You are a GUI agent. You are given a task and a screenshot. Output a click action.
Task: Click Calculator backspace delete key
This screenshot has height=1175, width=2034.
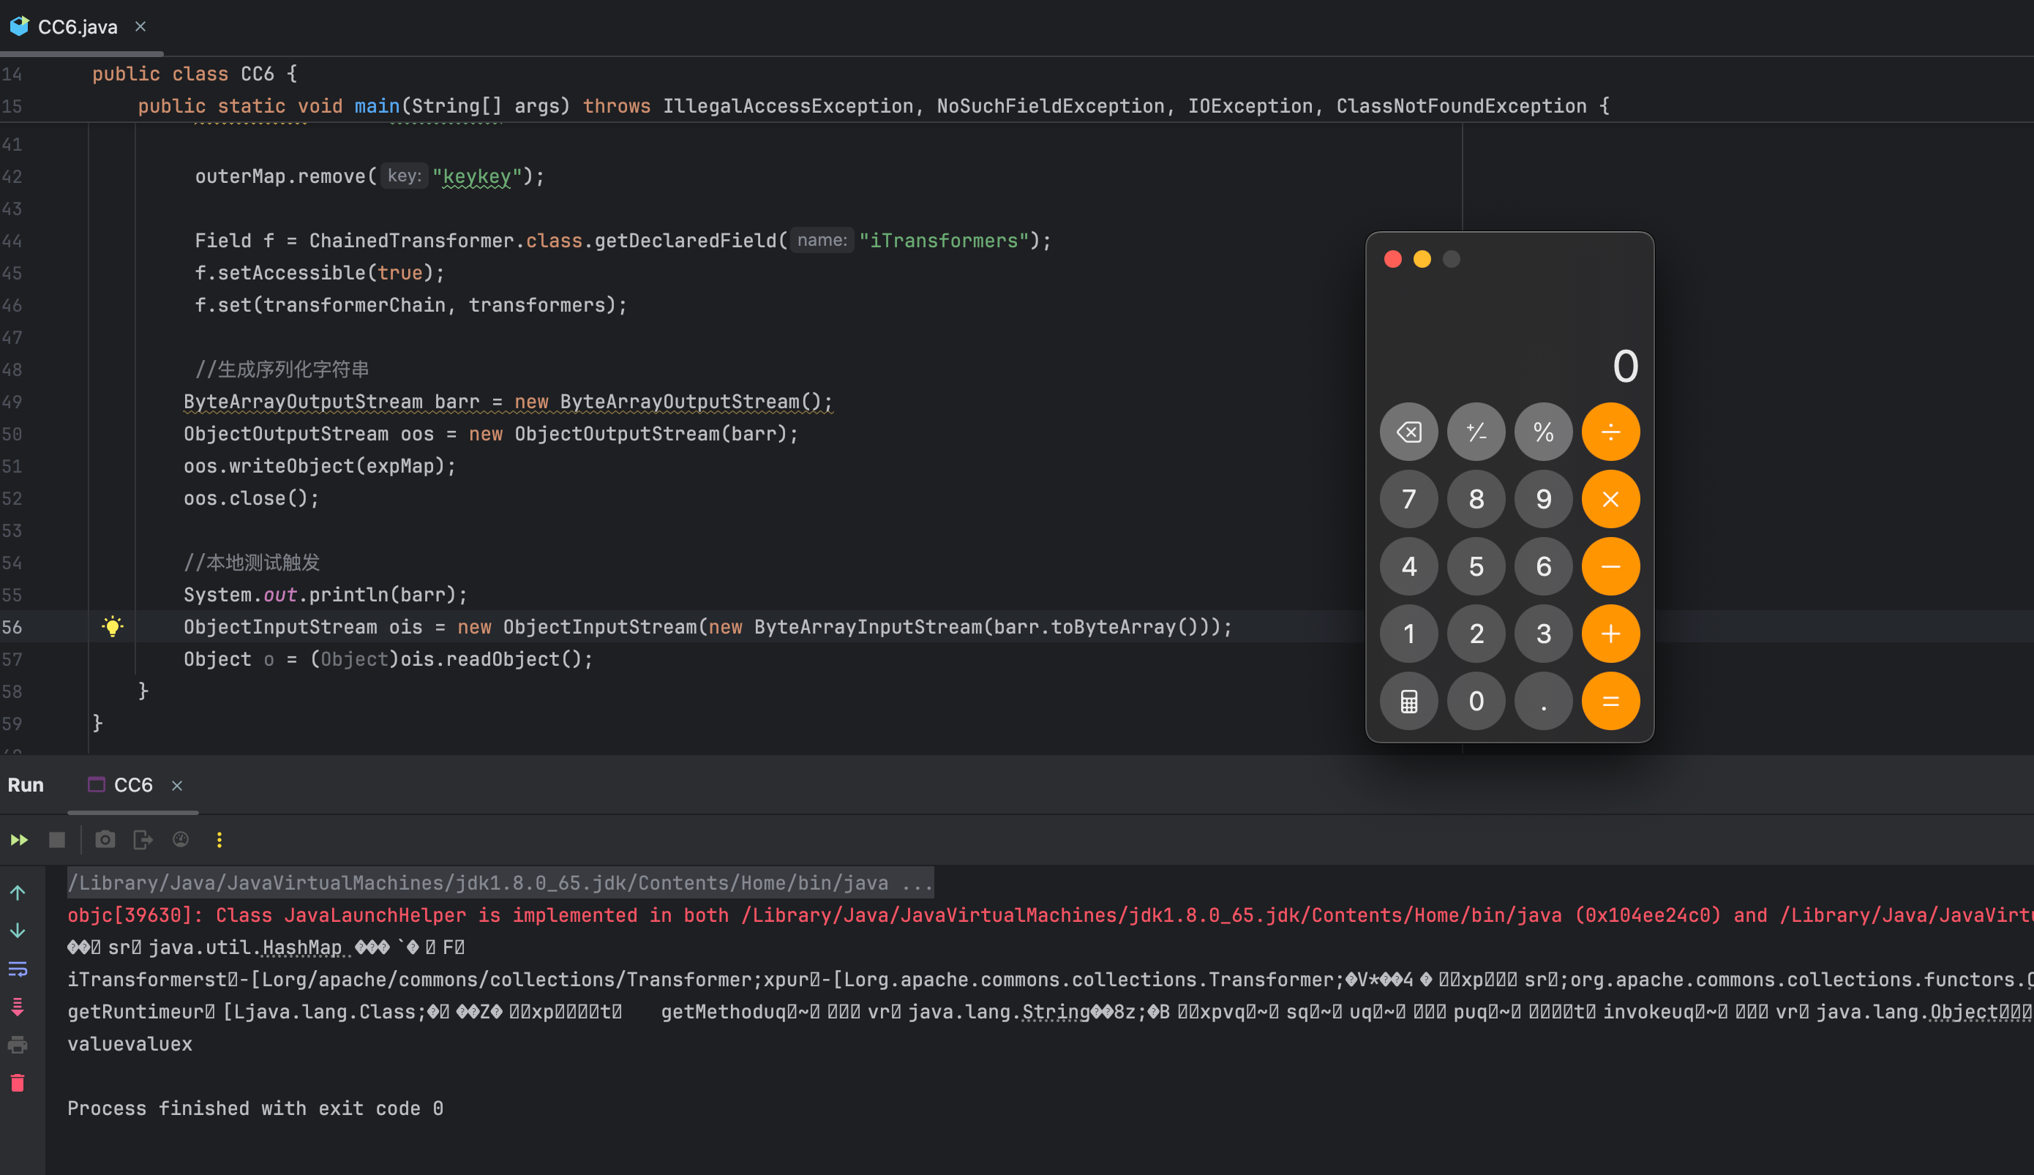[1408, 432]
